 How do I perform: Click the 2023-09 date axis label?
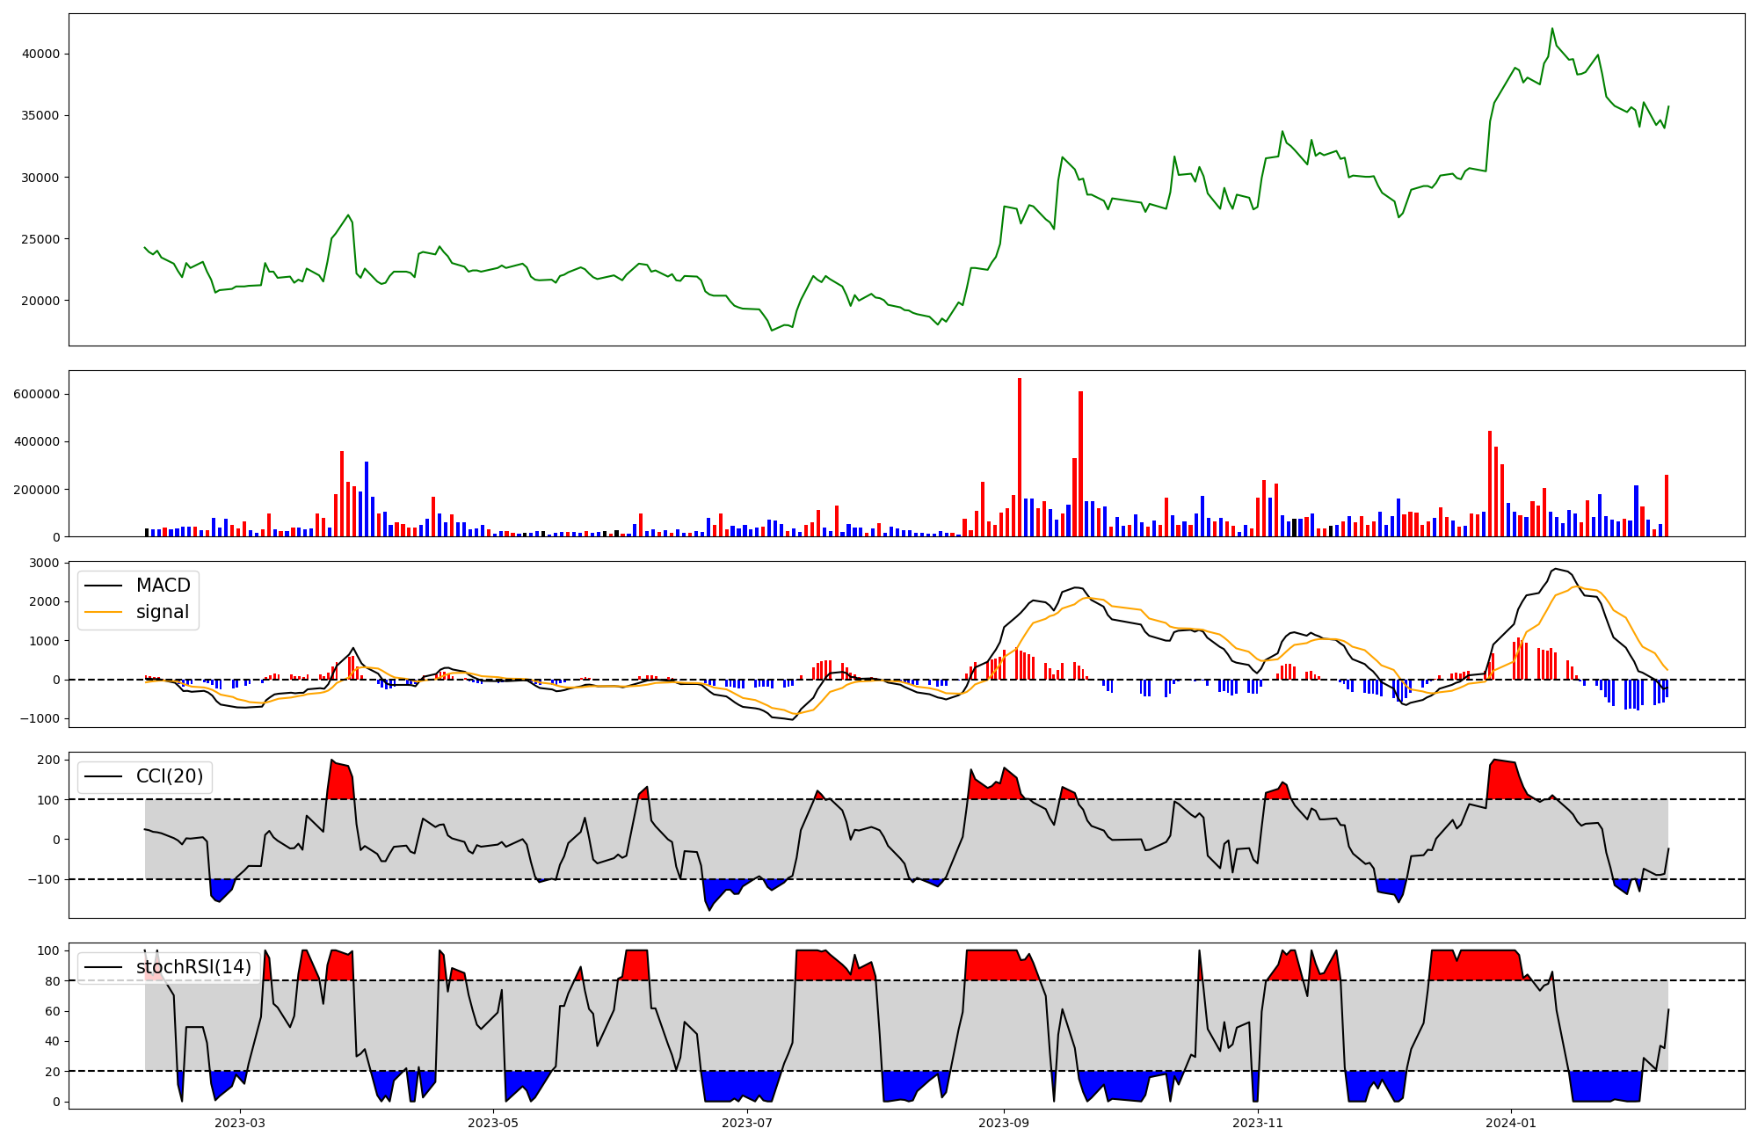[x=1004, y=1123]
